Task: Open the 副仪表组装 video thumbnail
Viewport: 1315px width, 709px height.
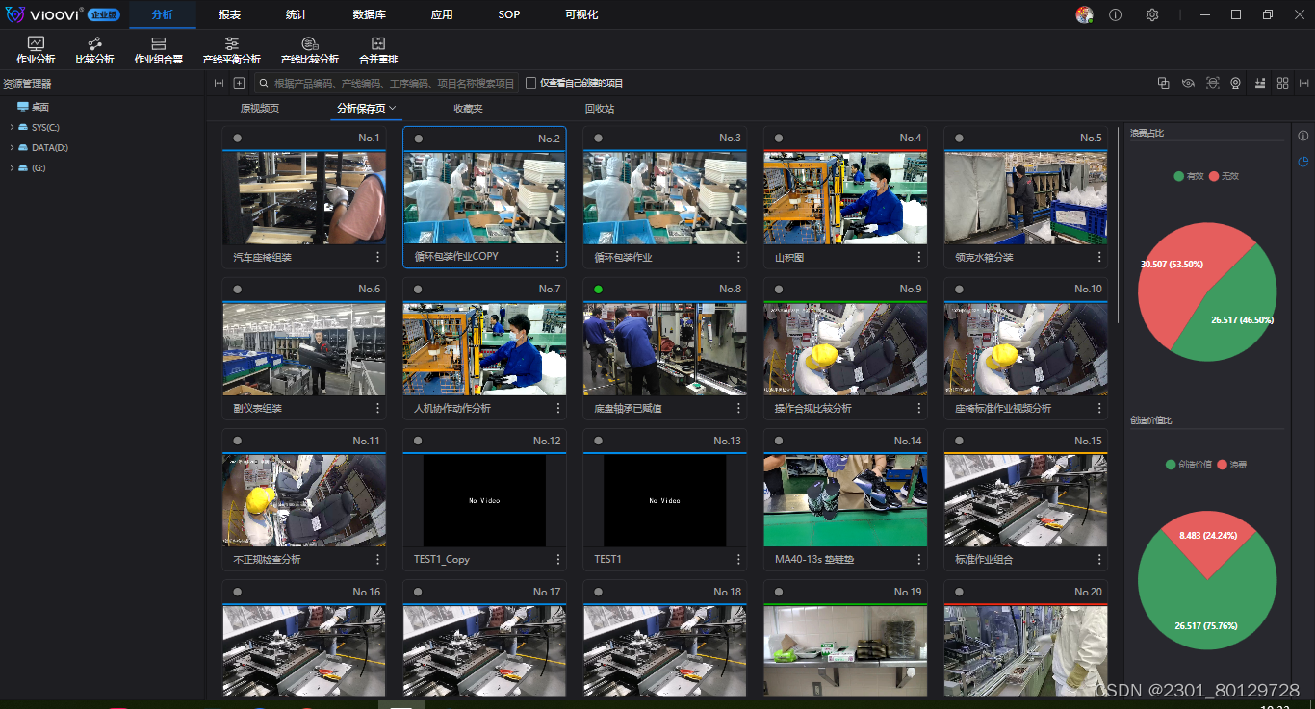Action: point(304,349)
